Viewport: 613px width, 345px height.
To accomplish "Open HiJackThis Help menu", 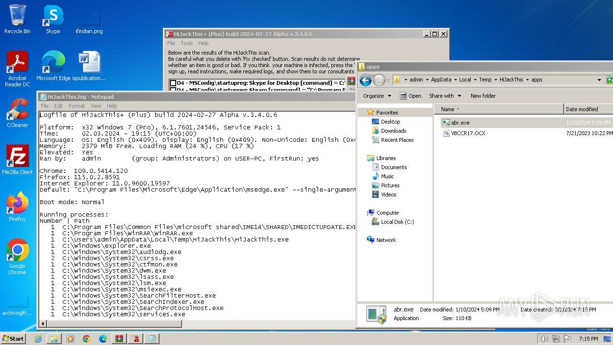I will click(203, 43).
